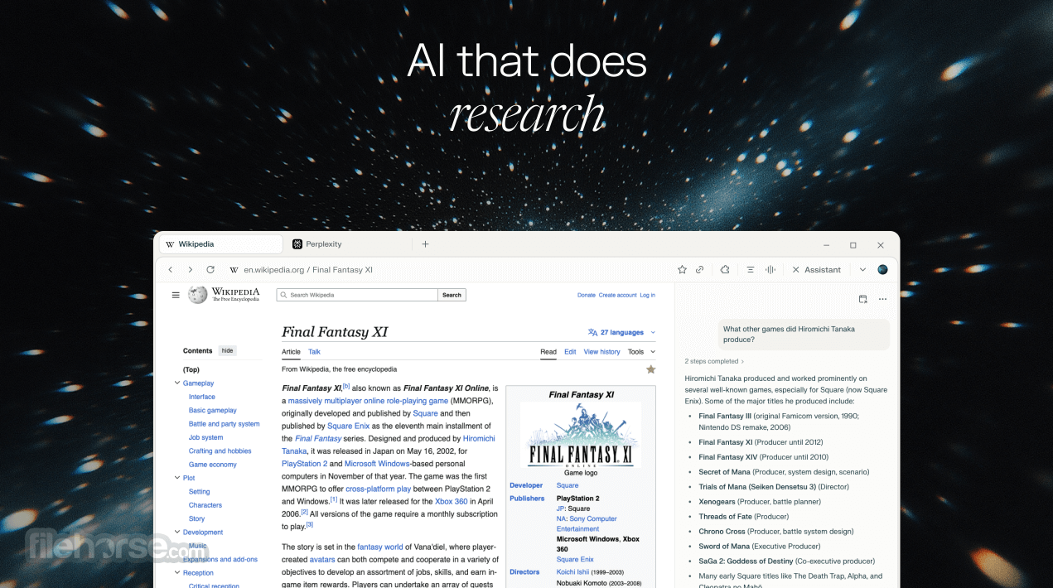Viewport: 1053px width, 588px height.
Task: Click into the Search Wikipedia field
Action: coord(357,295)
